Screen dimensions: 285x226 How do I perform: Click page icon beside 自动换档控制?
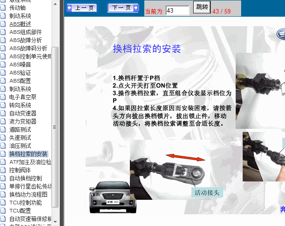coord(3,178)
